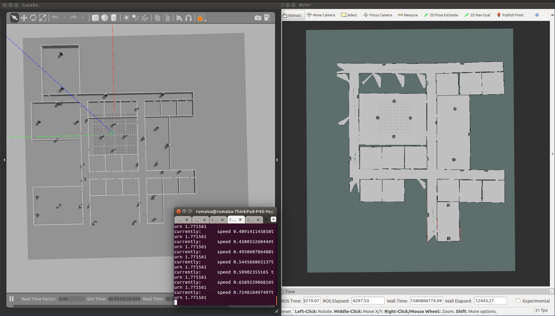The height and width of the screenshot is (316, 555).
Task: Open the redo history dropdown arrow
Action: (83, 17)
